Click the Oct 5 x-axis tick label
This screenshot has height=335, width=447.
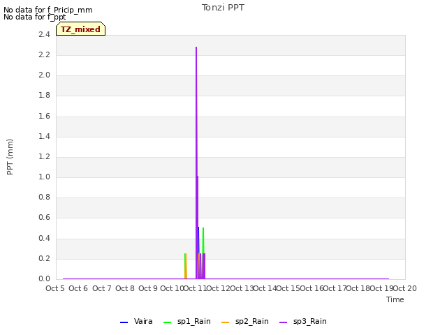coord(55,288)
